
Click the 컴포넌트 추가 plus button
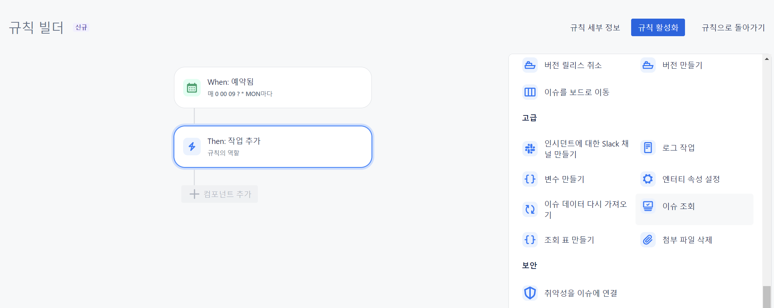(220, 194)
